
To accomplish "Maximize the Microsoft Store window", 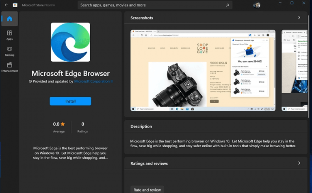I will [x=292, y=3].
